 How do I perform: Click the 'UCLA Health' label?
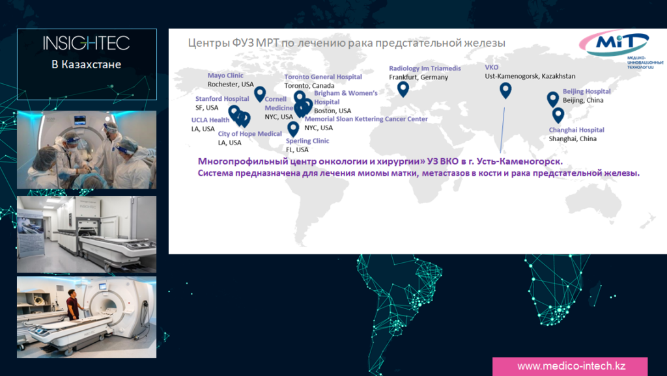210,120
